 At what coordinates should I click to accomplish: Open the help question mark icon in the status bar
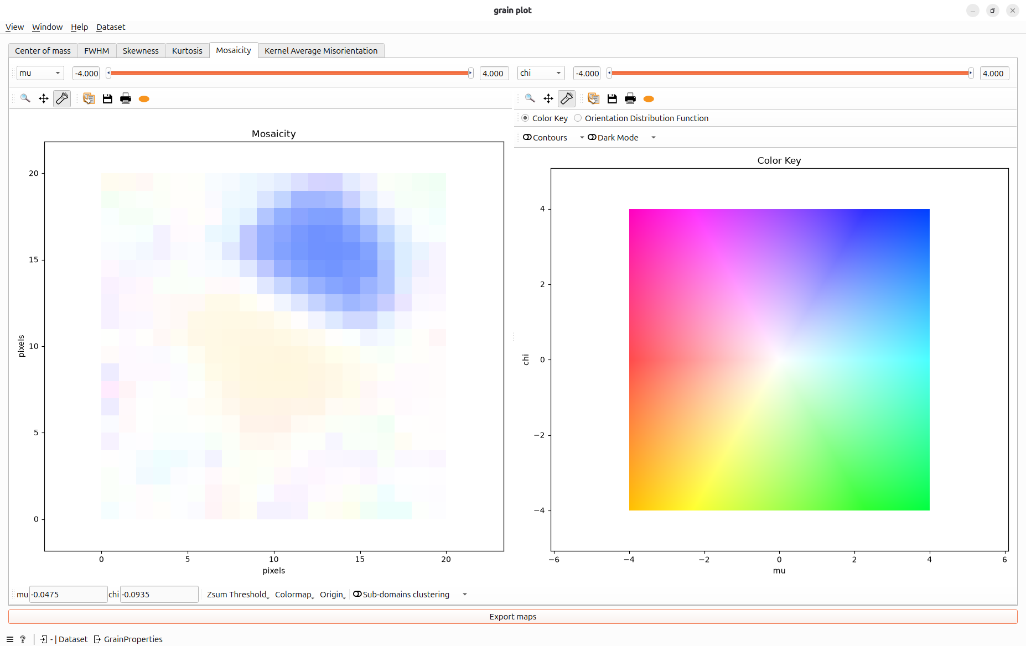[x=23, y=639]
